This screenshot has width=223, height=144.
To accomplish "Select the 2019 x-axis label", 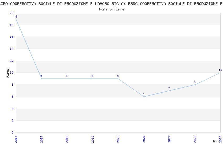I will click(93, 139).
